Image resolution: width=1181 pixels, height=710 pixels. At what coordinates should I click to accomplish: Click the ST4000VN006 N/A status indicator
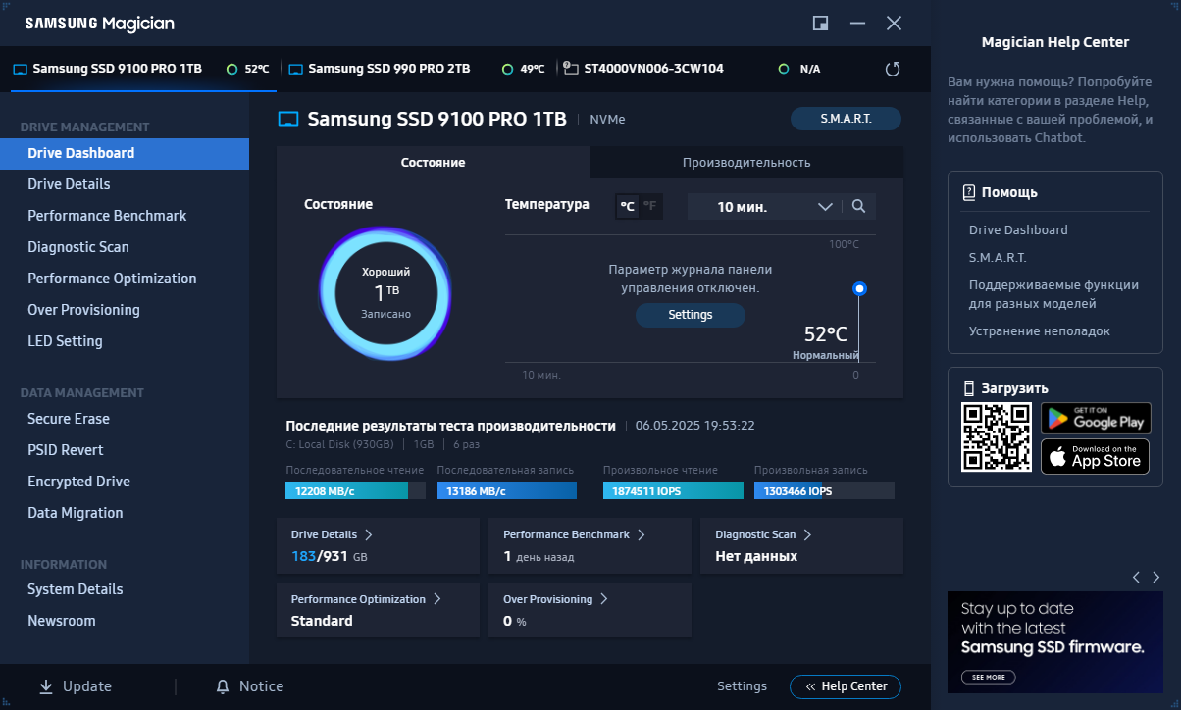tap(799, 69)
